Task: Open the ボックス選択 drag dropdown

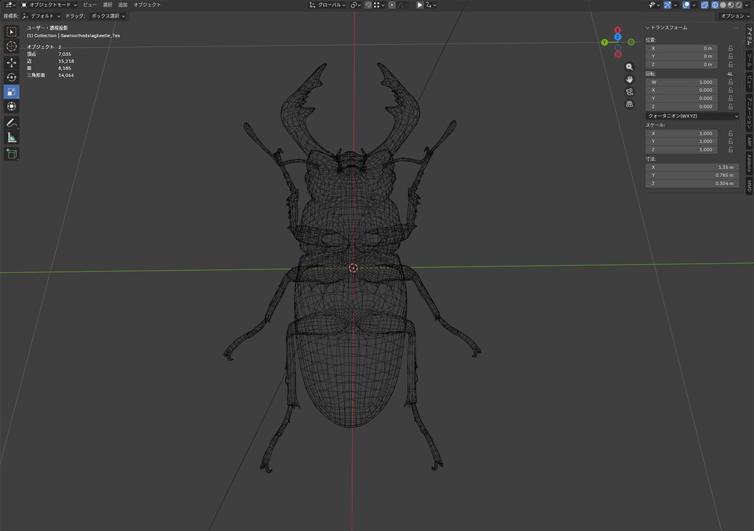Action: coord(108,16)
